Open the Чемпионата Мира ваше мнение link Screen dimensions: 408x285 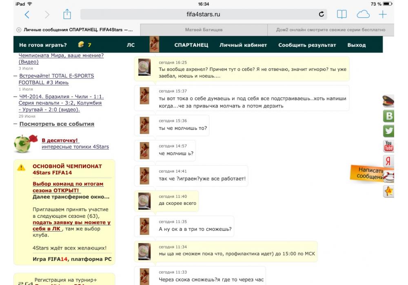coord(61,58)
